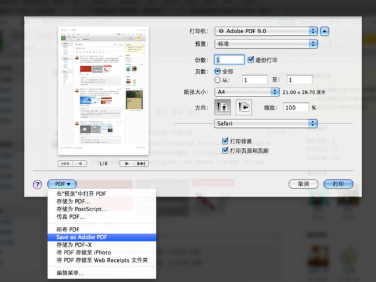Toggle 打印页眉和页脚 checkbox
This screenshot has height=282, width=376.
(225, 150)
